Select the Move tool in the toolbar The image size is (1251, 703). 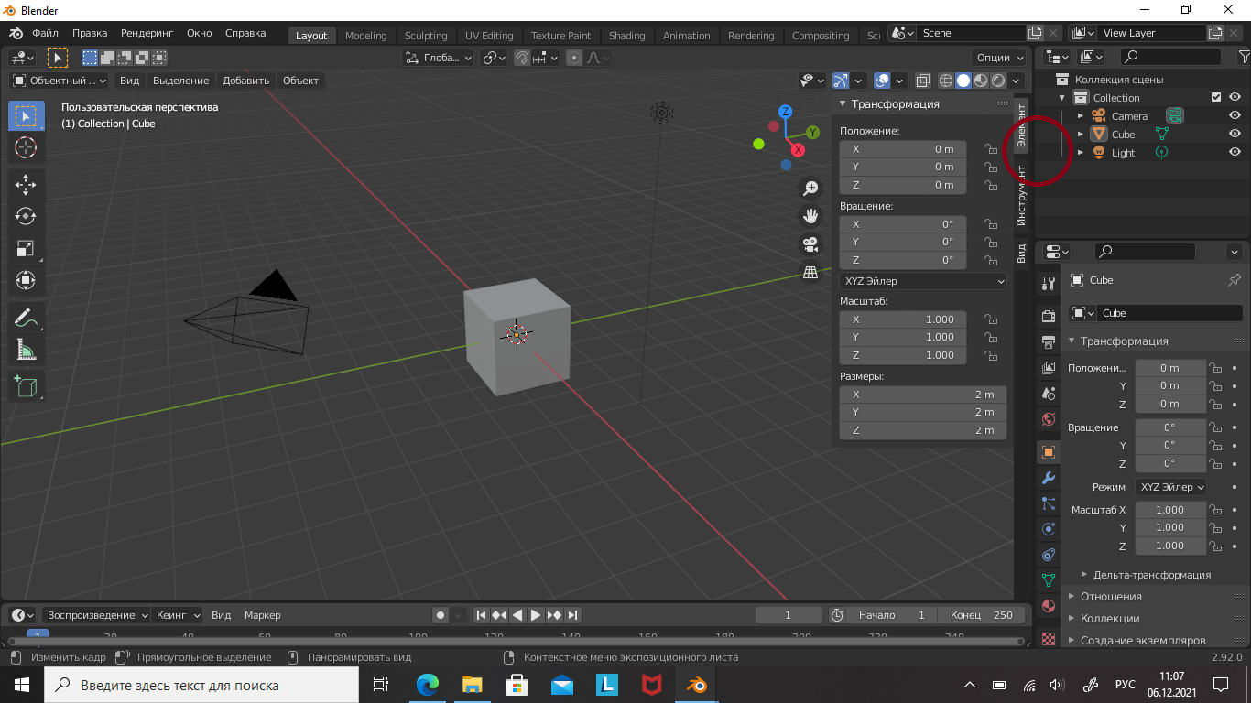pos(26,184)
